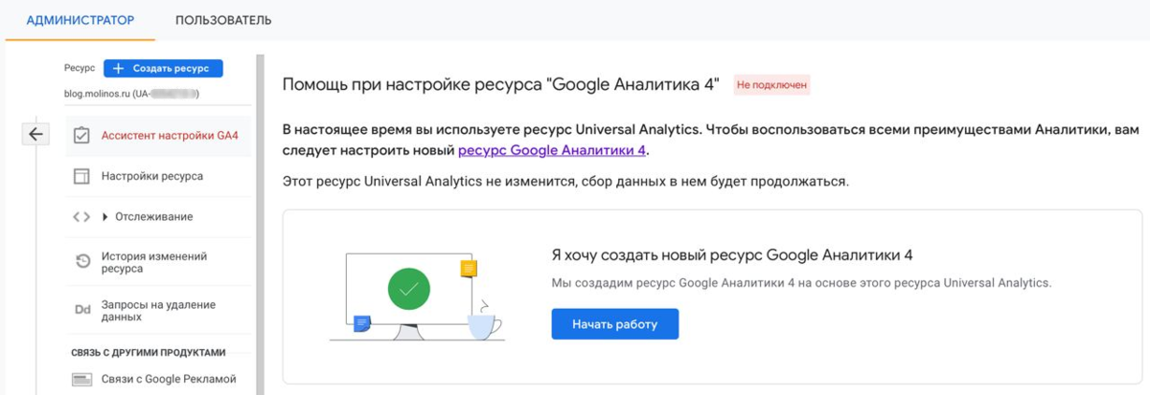Click the history clock icon

point(82,261)
